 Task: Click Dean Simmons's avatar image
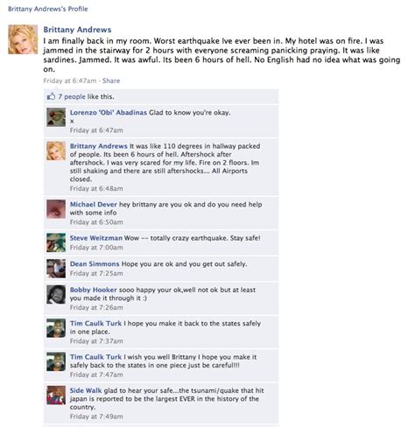click(56, 269)
